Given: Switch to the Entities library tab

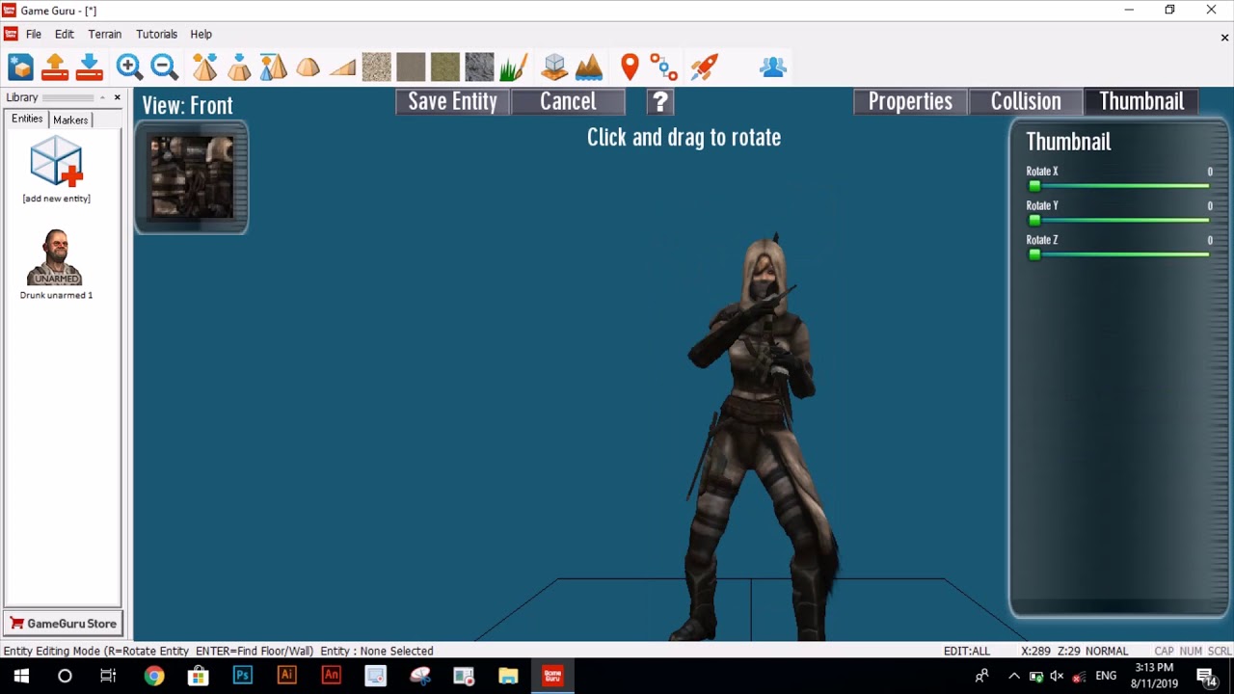Looking at the screenshot, I should tap(27, 119).
